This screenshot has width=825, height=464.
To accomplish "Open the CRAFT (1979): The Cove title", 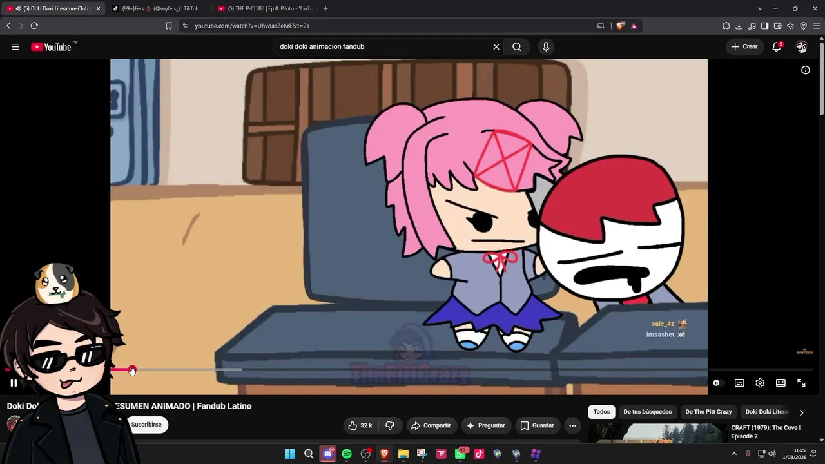I will pyautogui.click(x=766, y=432).
